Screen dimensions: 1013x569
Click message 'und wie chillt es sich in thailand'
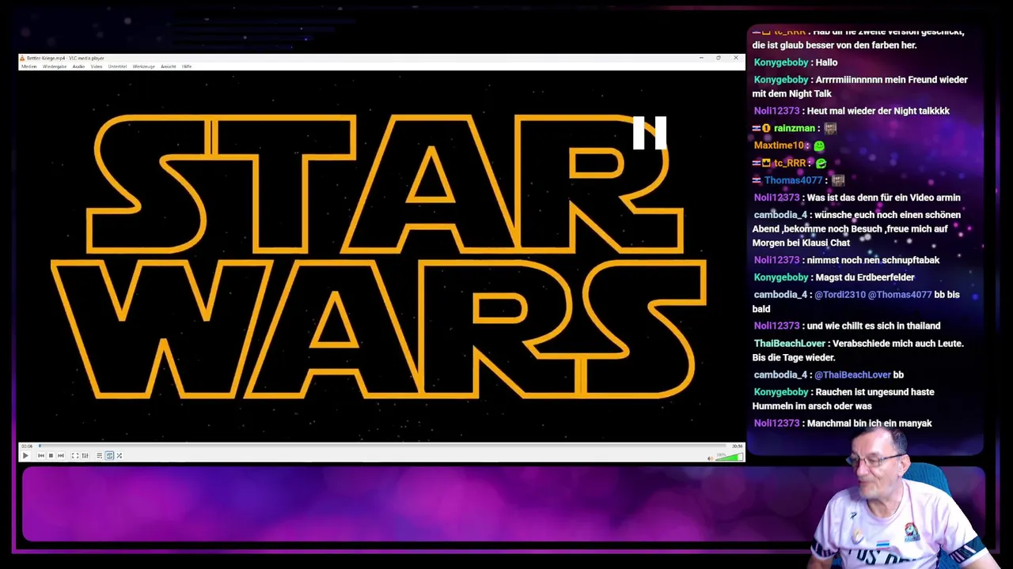874,326
